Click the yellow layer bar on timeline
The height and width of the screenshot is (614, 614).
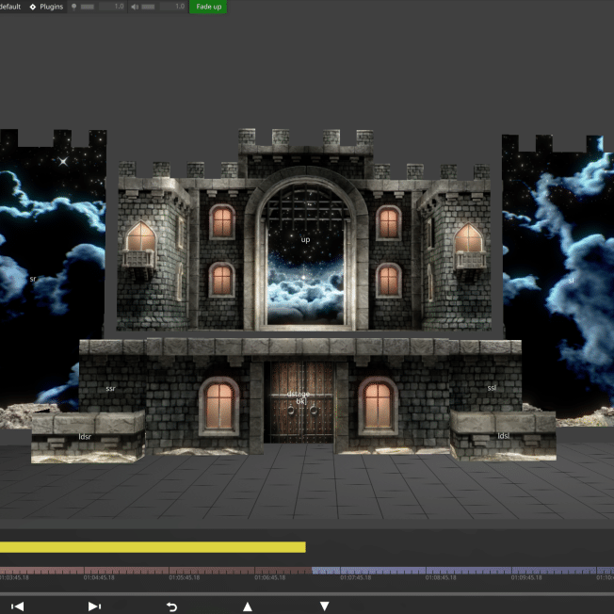(x=153, y=547)
